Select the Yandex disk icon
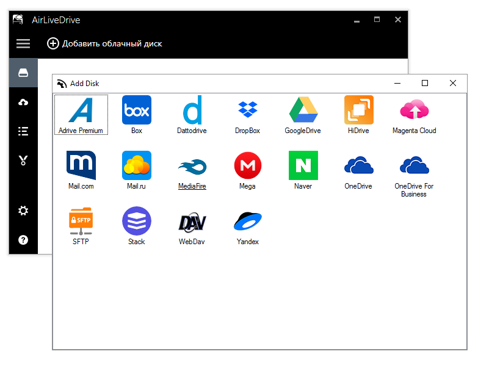Screen dimensions: 478x365 (247, 222)
